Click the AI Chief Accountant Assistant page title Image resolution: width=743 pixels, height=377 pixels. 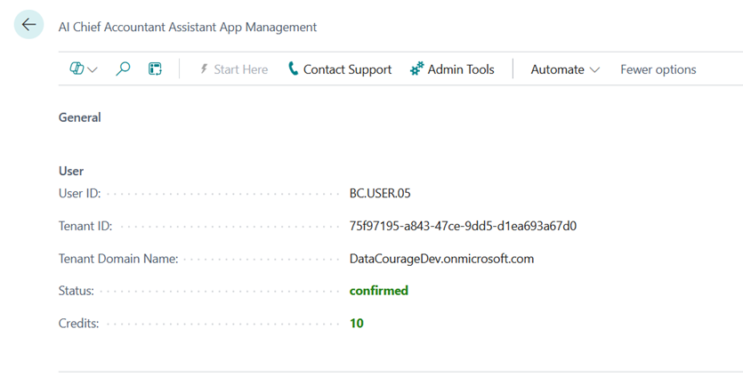click(187, 27)
